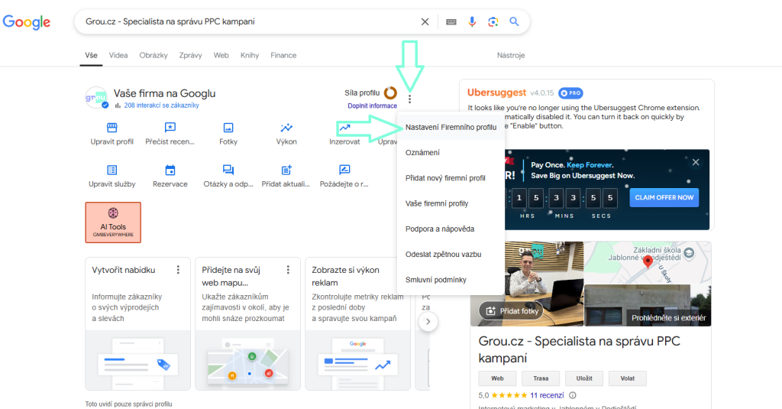
Task: Switch to the Zprávy tab
Action: [190, 56]
